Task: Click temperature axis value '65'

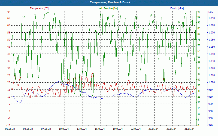Action: click(x=9, y=18)
